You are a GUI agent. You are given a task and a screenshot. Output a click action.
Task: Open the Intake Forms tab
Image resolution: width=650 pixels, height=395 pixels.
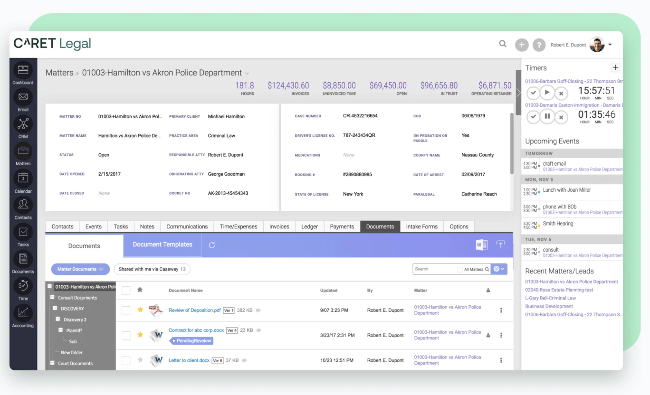[x=422, y=226]
